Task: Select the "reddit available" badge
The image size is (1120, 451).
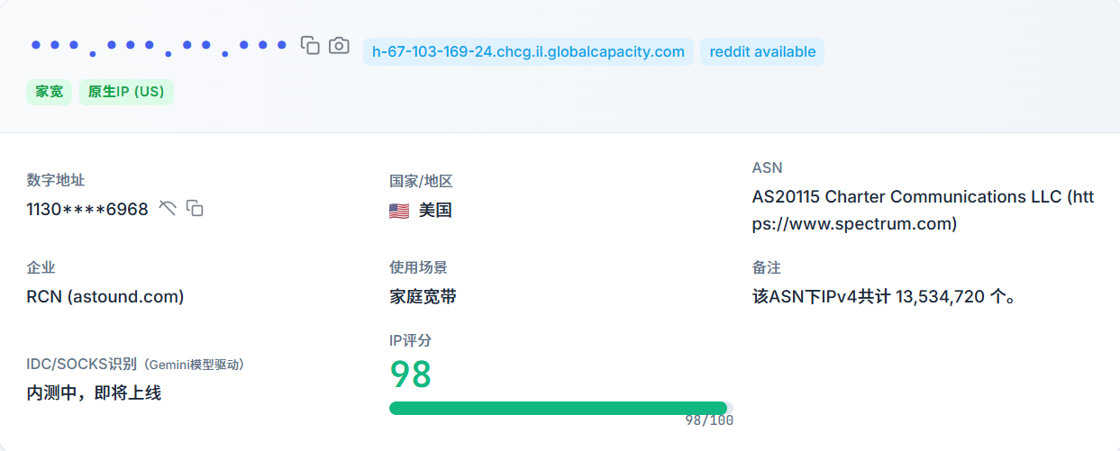Action: pyautogui.click(x=762, y=52)
